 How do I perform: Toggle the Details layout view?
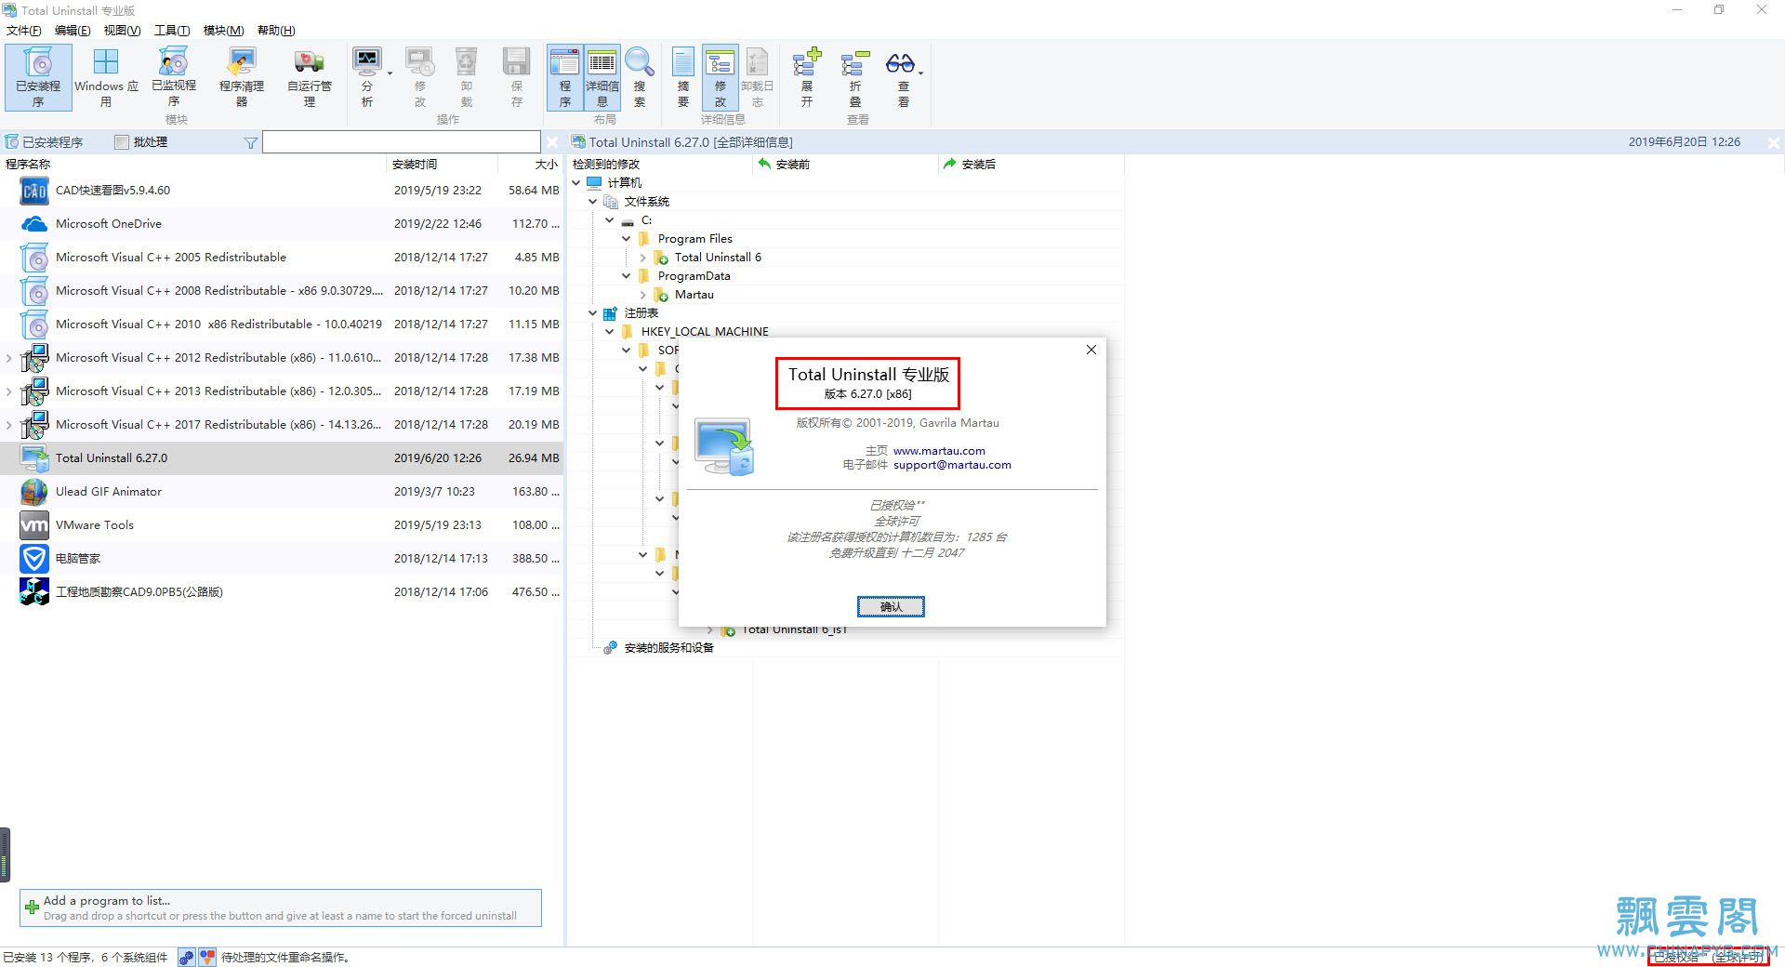(x=602, y=78)
